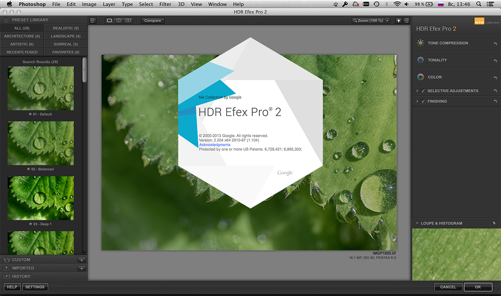Select the Artistic (6) preset category
The width and height of the screenshot is (501, 296).
click(x=22, y=44)
